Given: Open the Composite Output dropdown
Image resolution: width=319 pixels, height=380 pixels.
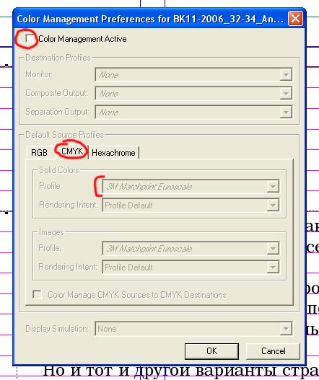Looking at the screenshot, I should tap(193, 93).
